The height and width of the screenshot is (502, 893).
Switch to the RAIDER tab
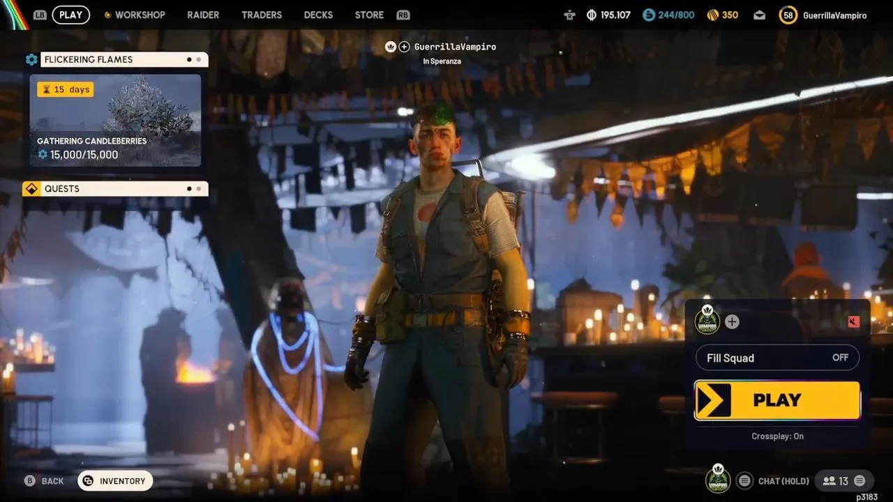point(203,15)
